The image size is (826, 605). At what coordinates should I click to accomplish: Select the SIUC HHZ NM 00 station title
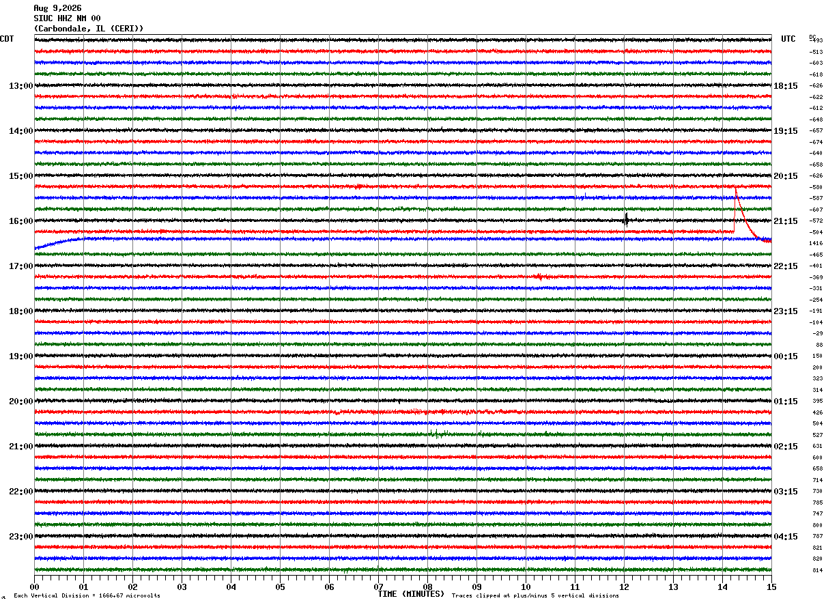pyautogui.click(x=68, y=18)
